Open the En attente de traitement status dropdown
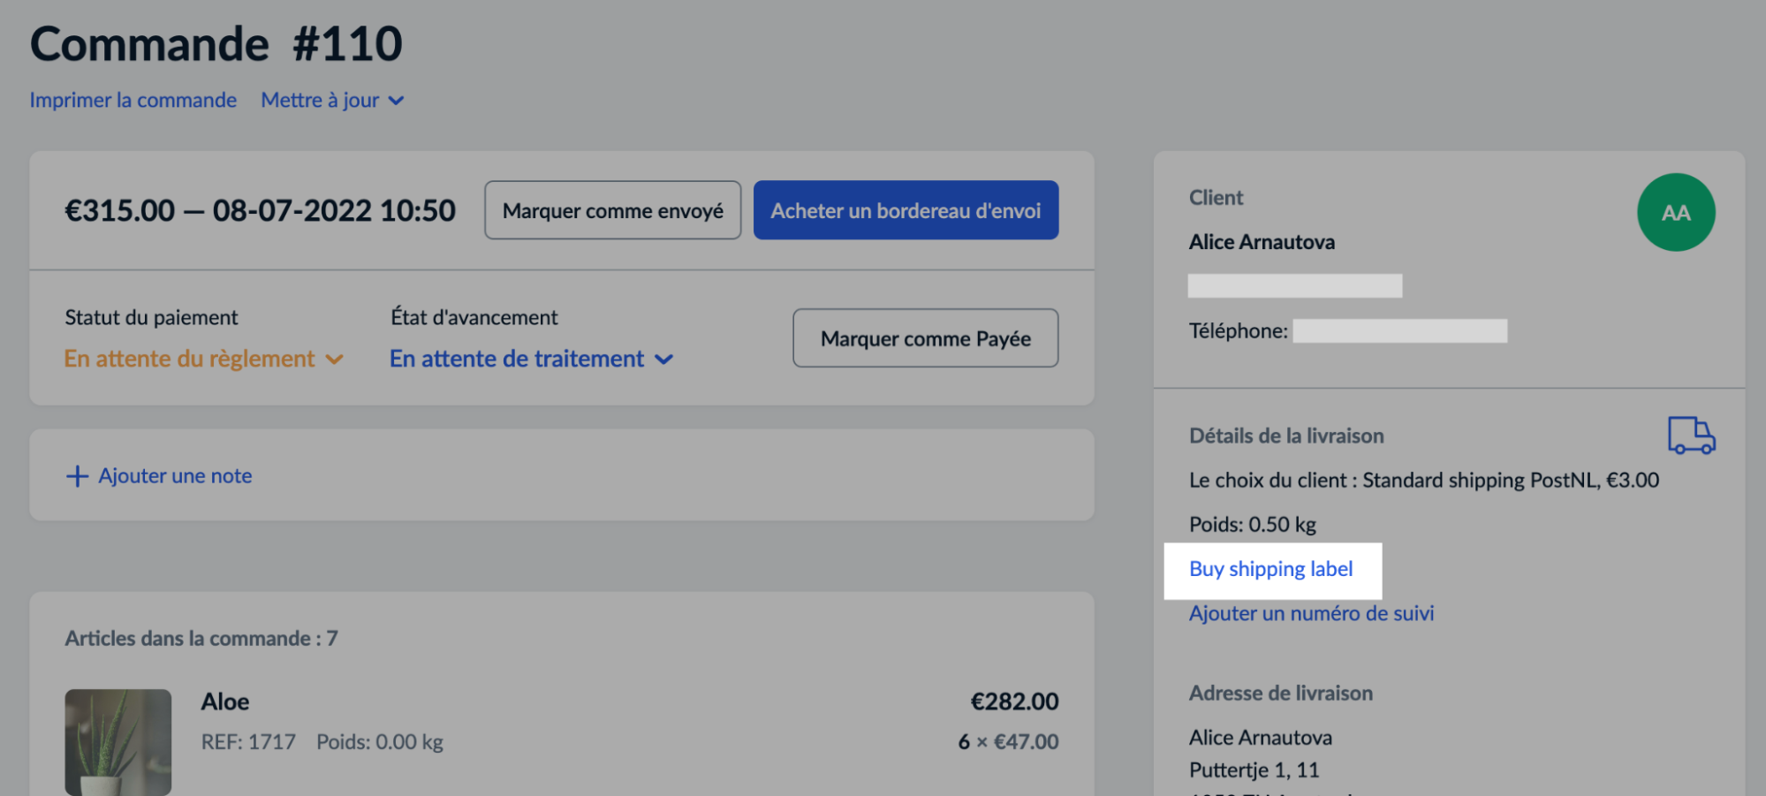 [x=517, y=359]
